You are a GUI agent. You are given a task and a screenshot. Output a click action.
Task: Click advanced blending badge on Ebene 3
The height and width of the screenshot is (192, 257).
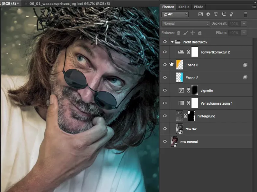tap(245, 65)
